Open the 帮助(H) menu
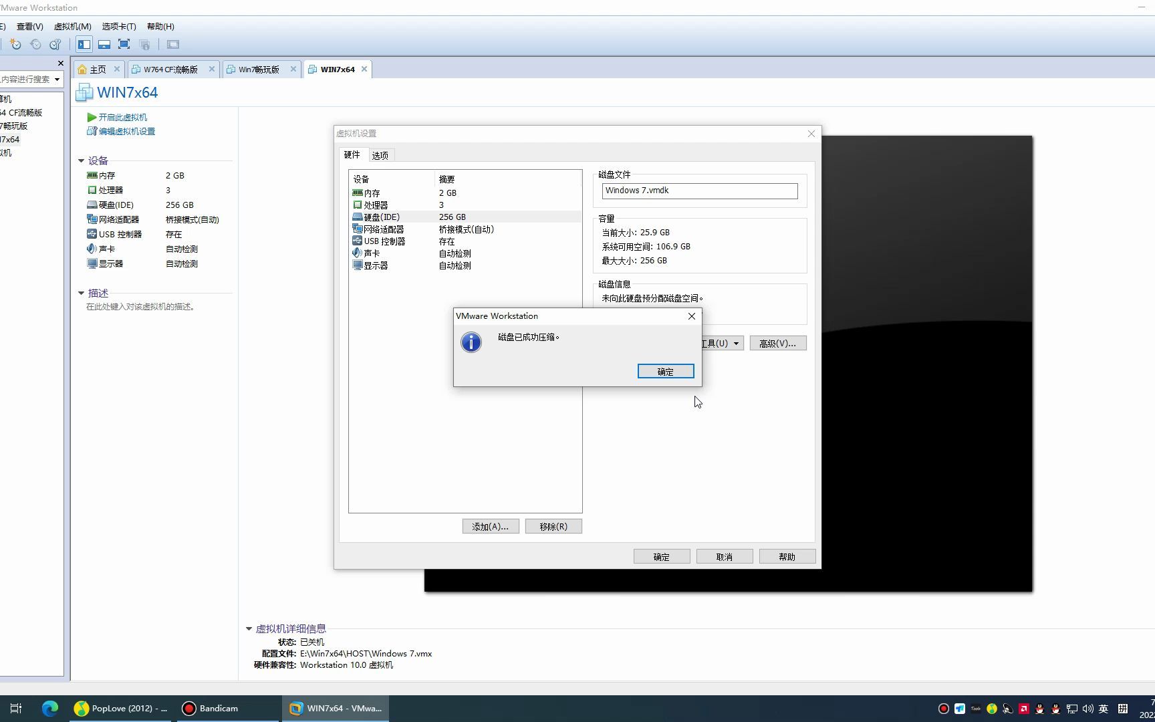This screenshot has width=1155, height=722. pos(160,27)
